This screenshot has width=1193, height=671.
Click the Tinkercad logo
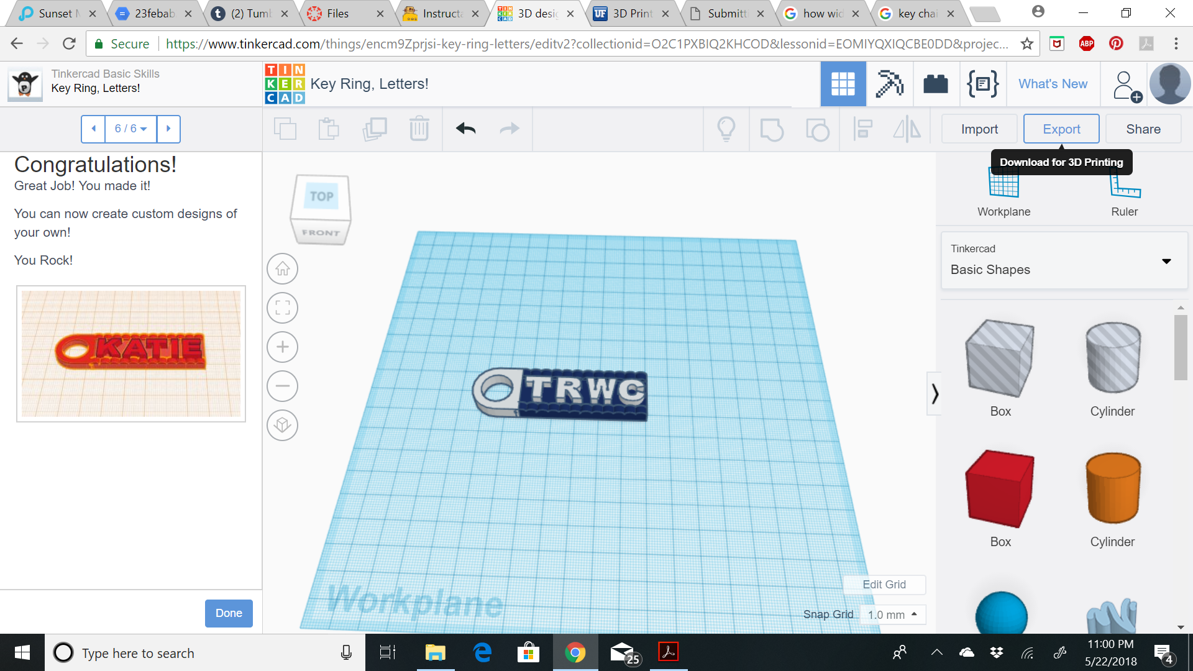(x=285, y=84)
